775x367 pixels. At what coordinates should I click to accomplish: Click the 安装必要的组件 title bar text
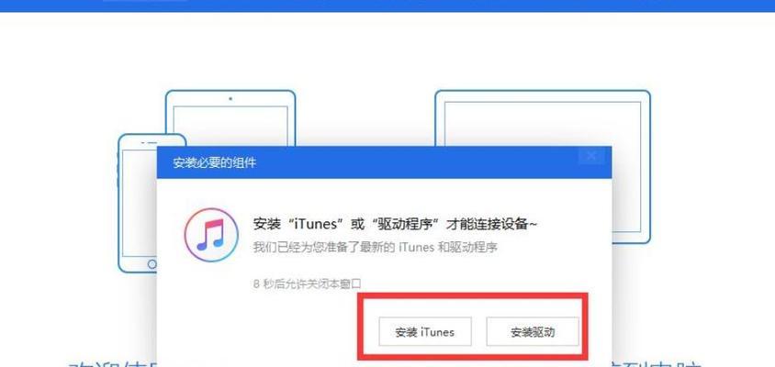pos(215,162)
